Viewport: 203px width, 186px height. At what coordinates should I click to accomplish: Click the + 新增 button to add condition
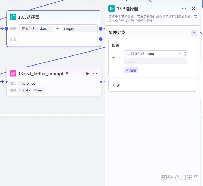point(131,70)
